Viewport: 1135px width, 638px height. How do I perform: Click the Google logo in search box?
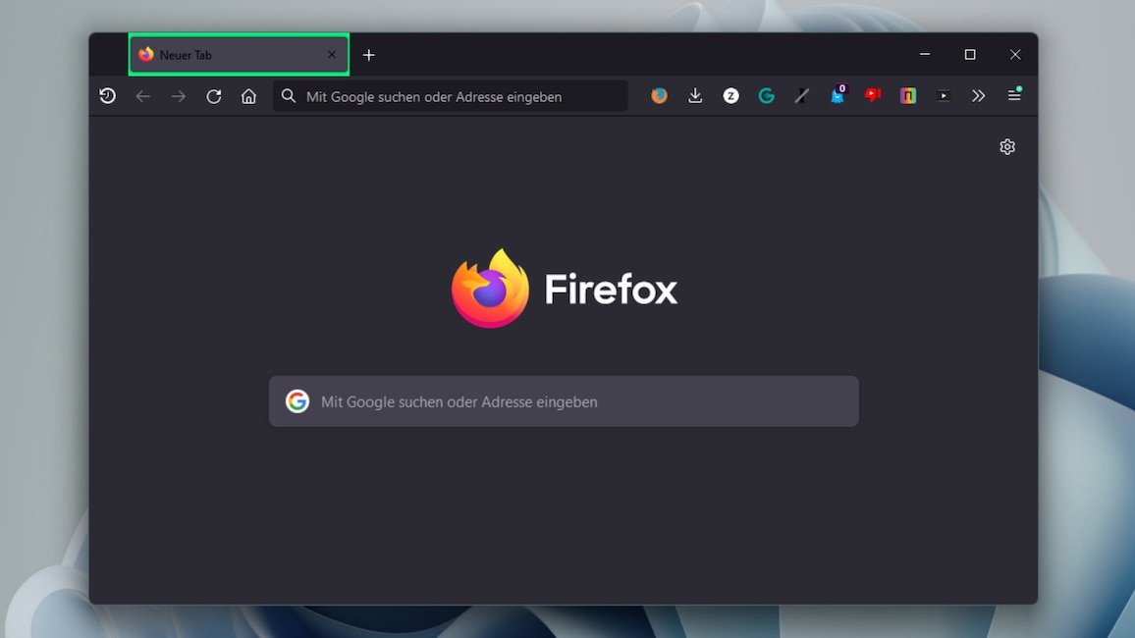(297, 400)
